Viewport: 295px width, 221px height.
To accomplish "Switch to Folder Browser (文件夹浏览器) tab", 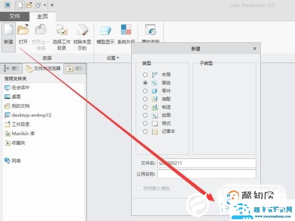I will point(43,68).
